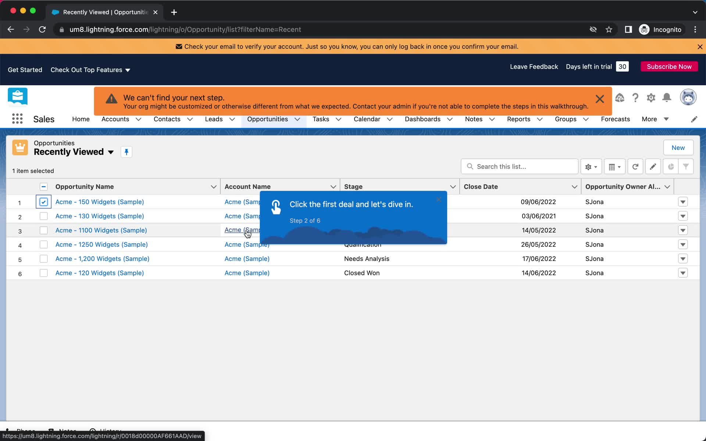The image size is (706, 441).
Task: Check the Acme - 1,200 Widgets row
Action: pos(43,259)
